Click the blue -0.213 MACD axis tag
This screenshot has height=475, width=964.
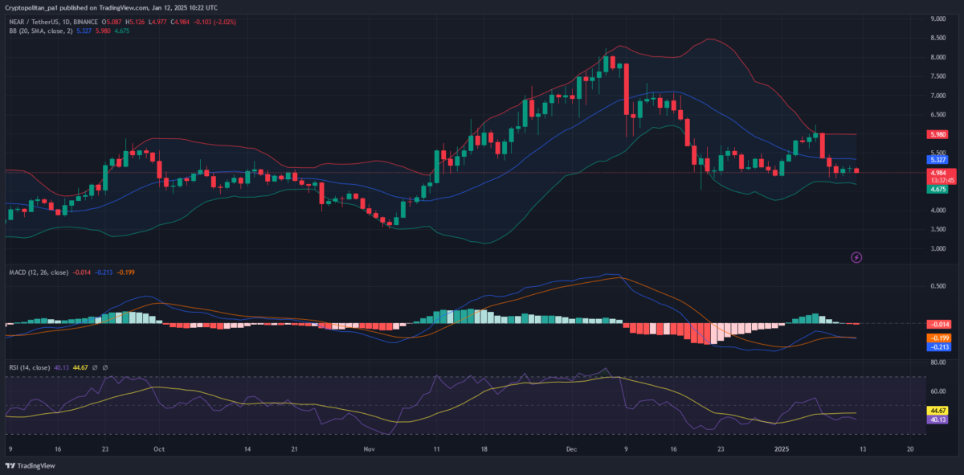937,347
